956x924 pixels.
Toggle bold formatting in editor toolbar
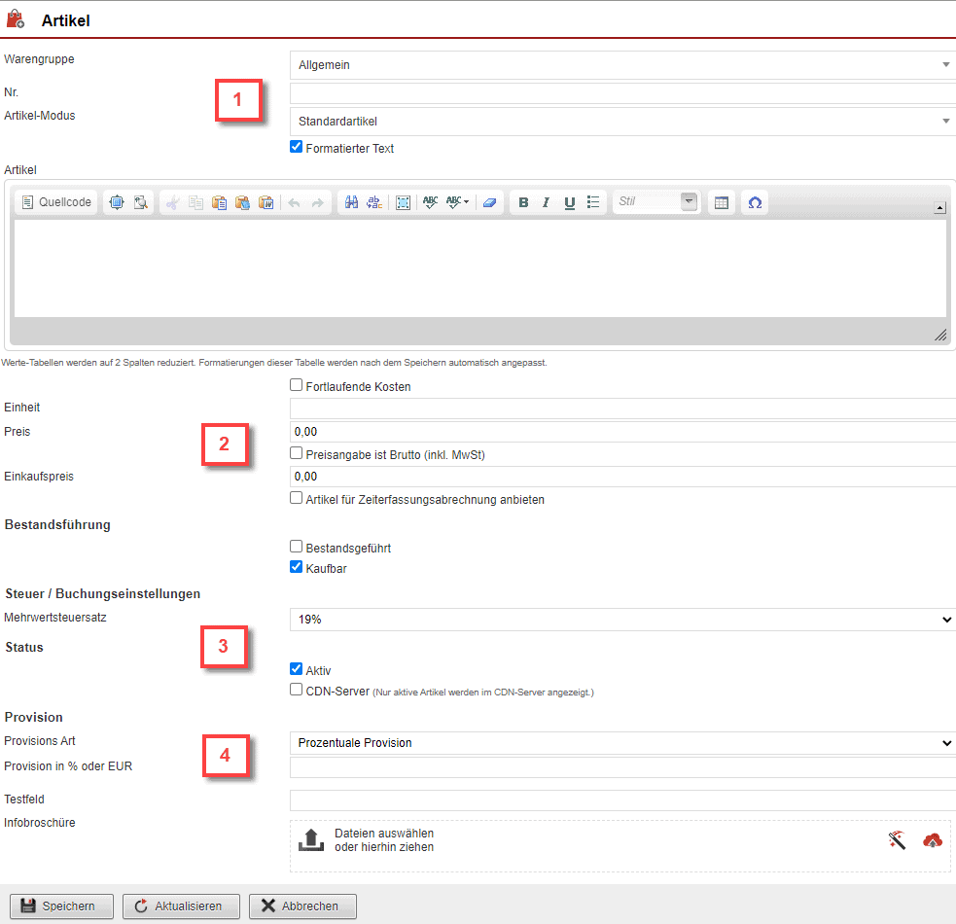point(523,202)
